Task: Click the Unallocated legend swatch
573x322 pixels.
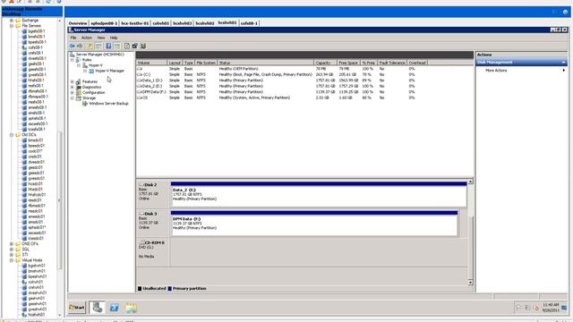Action: tap(140, 288)
